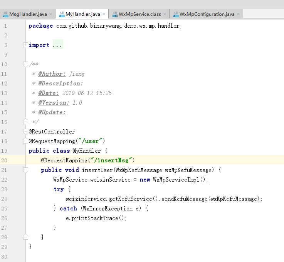Click the @Update: tag

[x=52, y=112]
